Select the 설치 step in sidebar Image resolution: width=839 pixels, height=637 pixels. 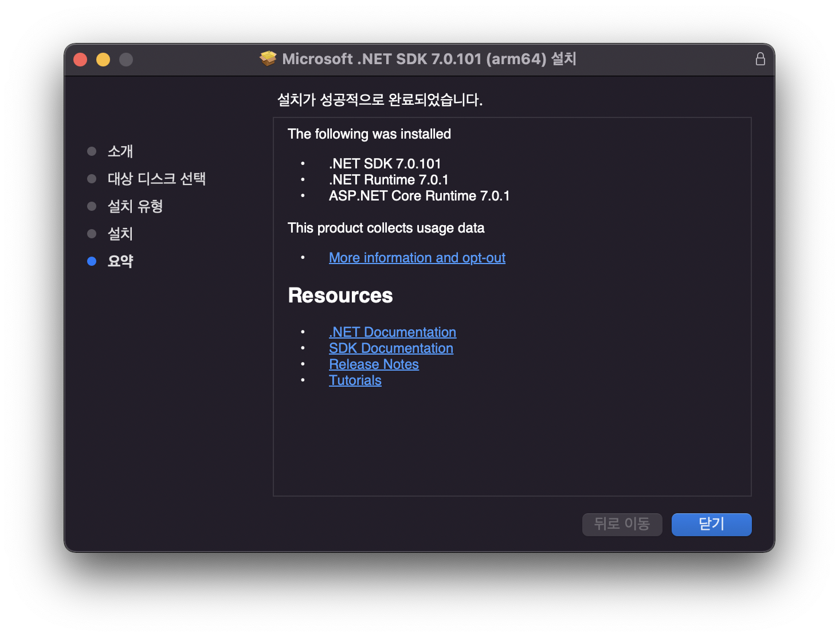point(120,234)
